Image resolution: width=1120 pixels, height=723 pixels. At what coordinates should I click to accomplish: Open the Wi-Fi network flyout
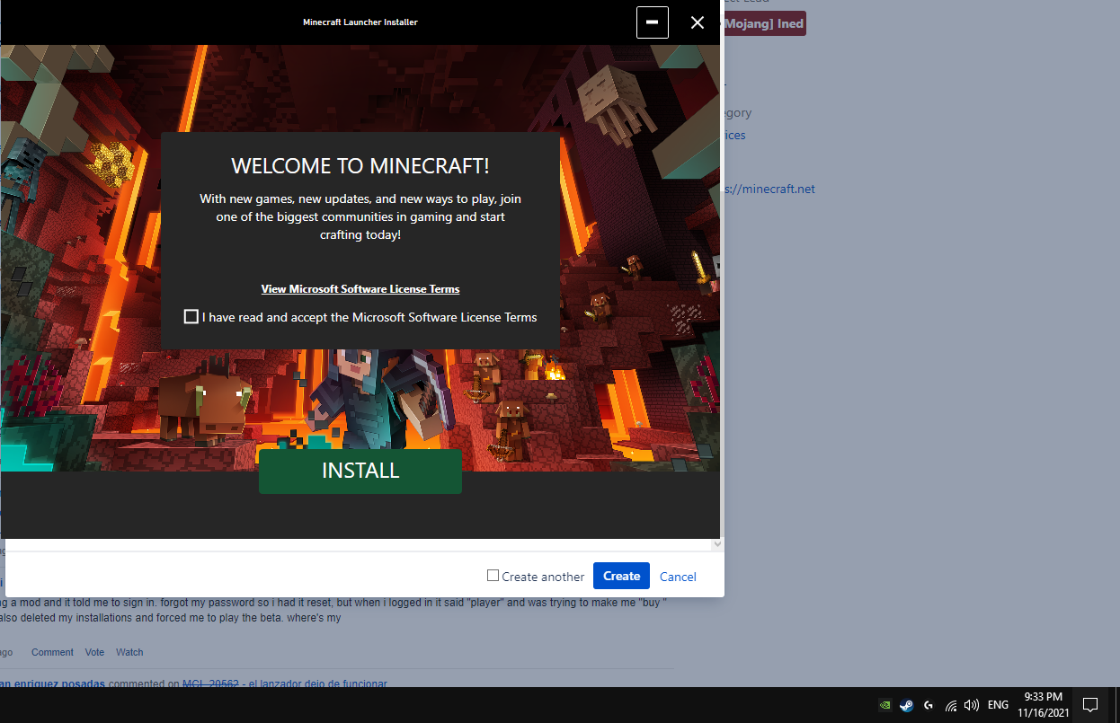click(x=950, y=705)
